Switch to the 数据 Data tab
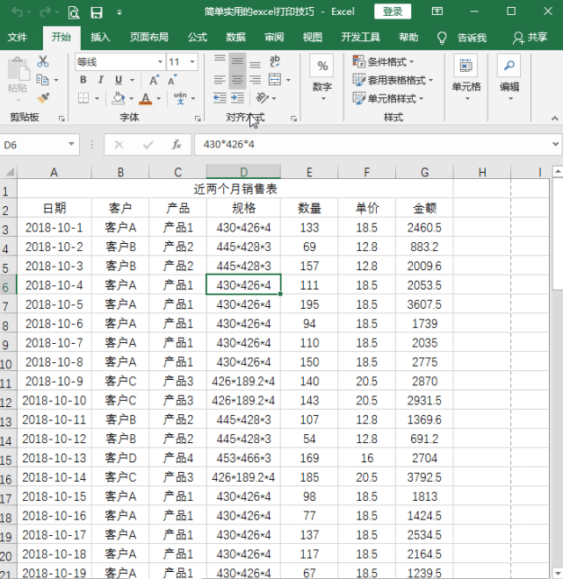Image resolution: width=563 pixels, height=579 pixels. click(235, 38)
